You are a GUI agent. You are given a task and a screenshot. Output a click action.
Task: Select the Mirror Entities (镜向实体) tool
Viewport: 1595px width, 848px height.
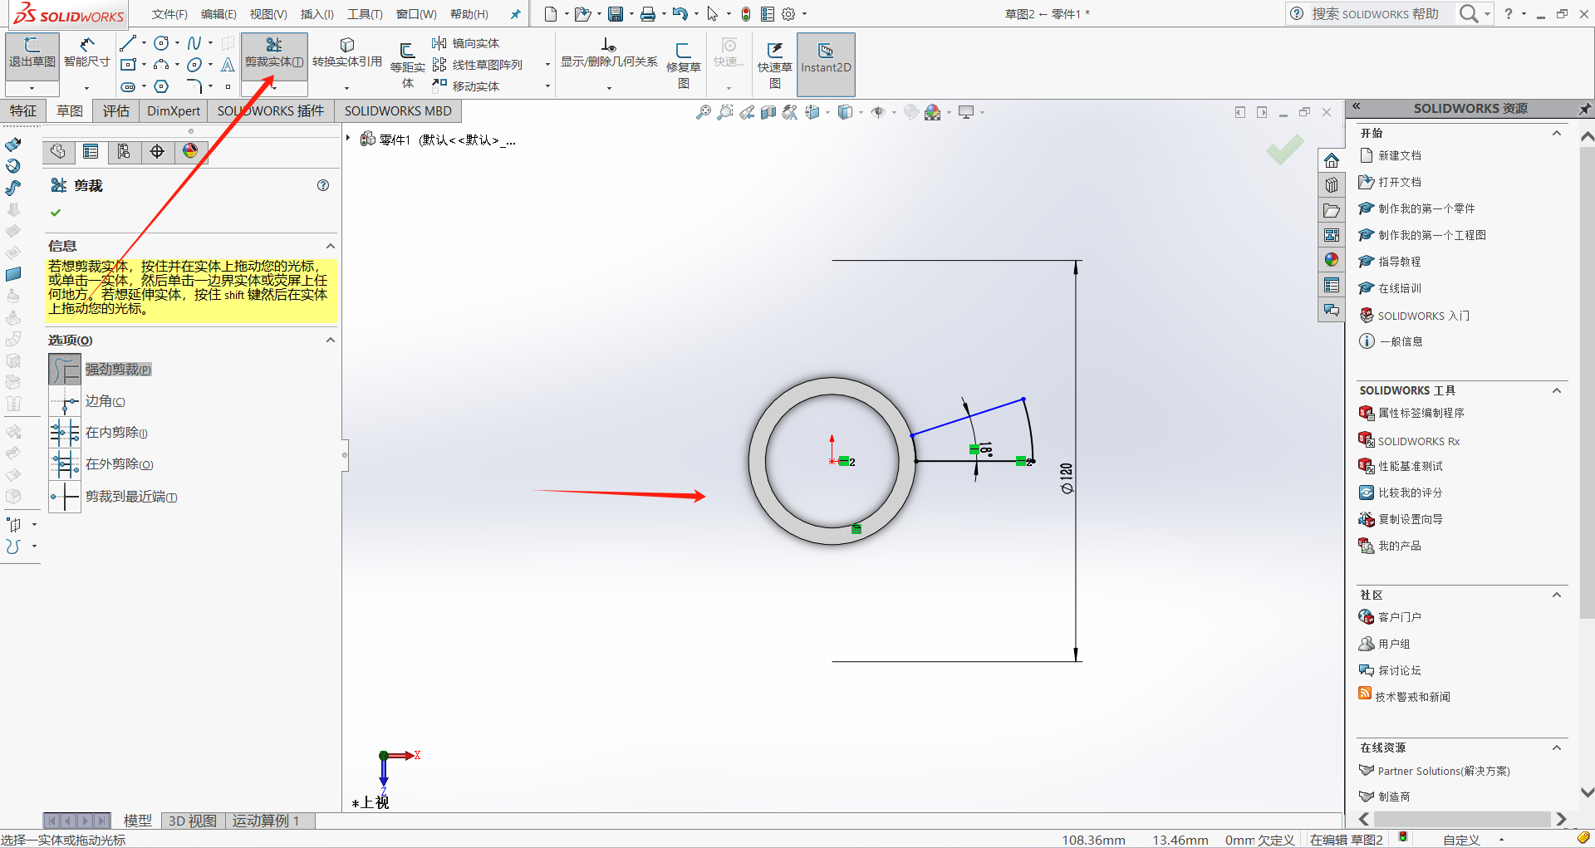pyautogui.click(x=466, y=43)
